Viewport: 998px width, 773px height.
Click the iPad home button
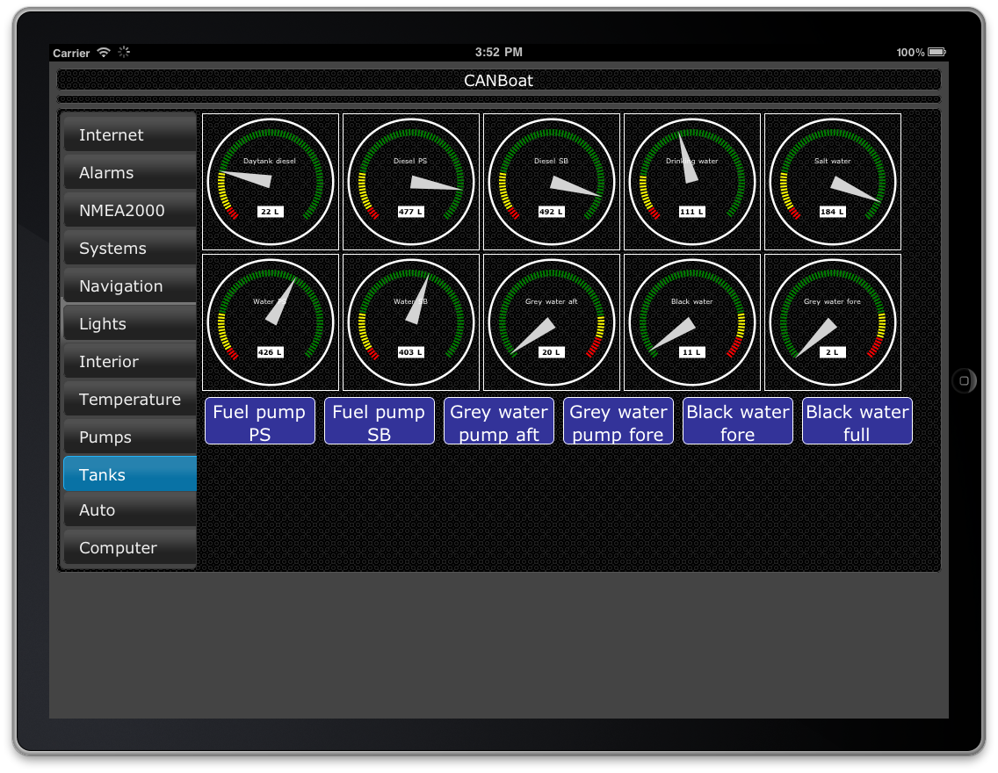tap(965, 381)
